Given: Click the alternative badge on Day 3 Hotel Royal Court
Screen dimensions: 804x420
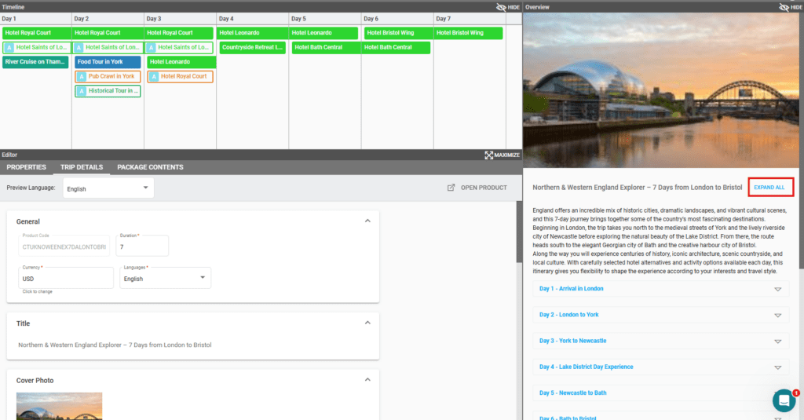Looking at the screenshot, I should pyautogui.click(x=154, y=77).
